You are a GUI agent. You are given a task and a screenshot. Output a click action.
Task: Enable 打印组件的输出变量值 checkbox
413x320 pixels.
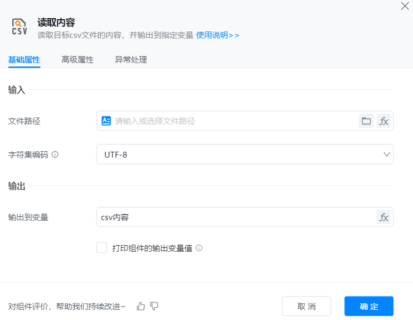pyautogui.click(x=102, y=248)
